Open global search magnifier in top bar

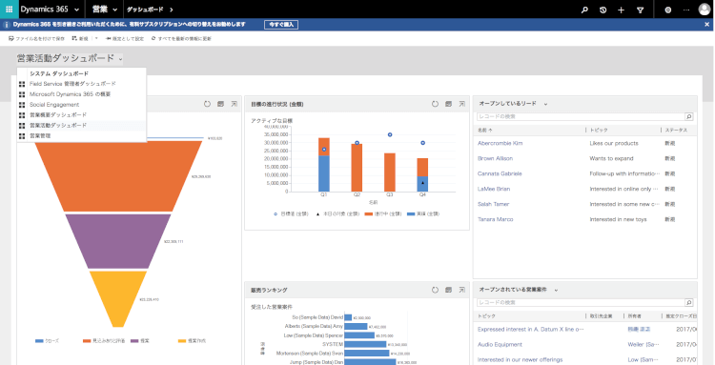click(584, 10)
